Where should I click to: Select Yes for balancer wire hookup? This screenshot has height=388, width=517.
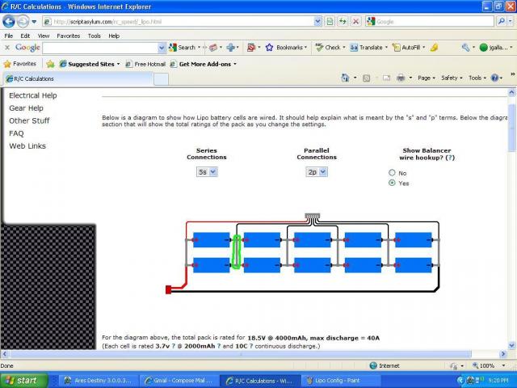393,183
